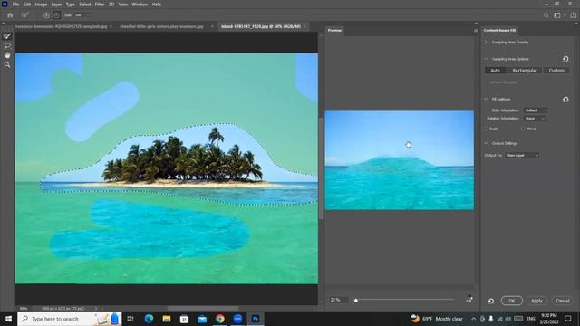
Task: Open the Rotation Adaptation dropdown
Action: click(x=535, y=119)
